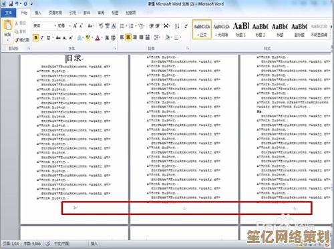The image size is (334, 249).
Task: Toggle subscript formatting
Action: tap(65, 38)
